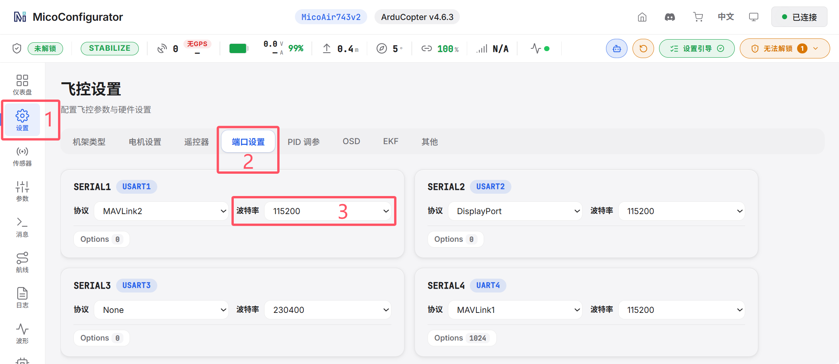
Task: Click the Discord icon in header
Action: [670, 17]
